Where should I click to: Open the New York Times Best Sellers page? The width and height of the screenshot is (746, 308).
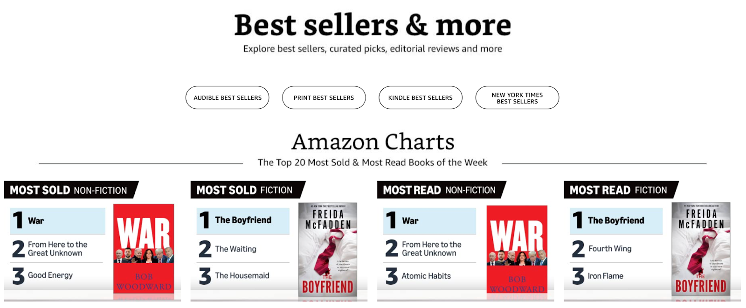tap(517, 98)
